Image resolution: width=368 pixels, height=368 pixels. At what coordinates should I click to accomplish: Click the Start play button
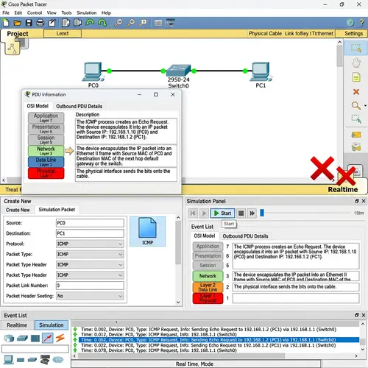(x=222, y=213)
